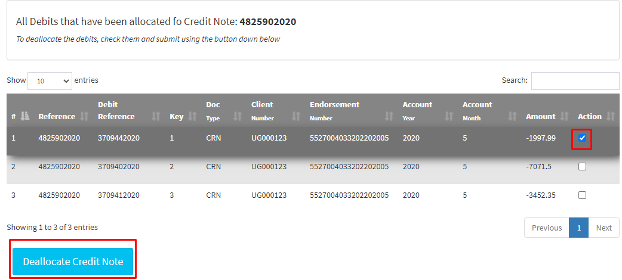This screenshot has width=622, height=280.
Task: Sort by Amount column arrows
Action: click(564, 117)
